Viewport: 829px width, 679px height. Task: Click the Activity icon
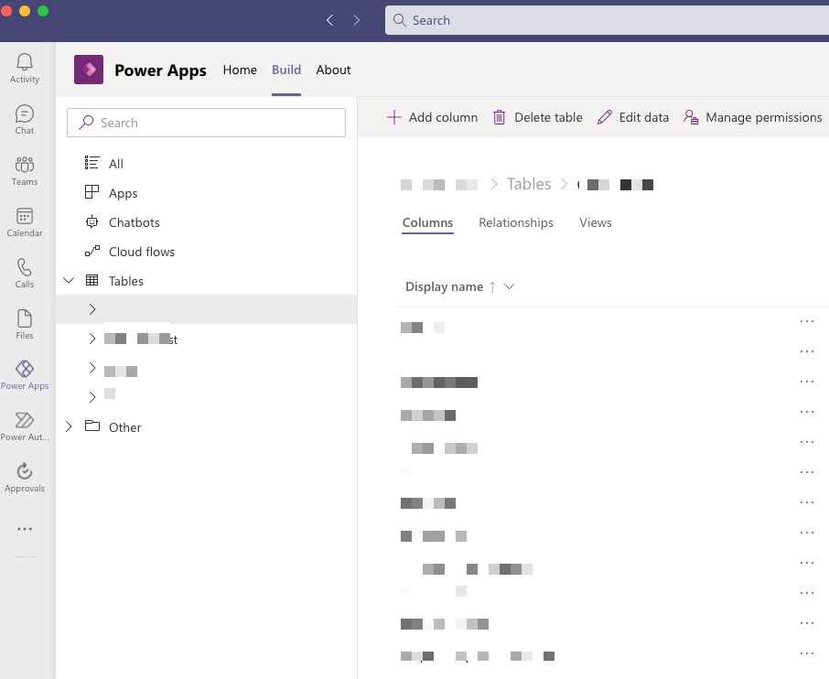[x=24, y=62]
